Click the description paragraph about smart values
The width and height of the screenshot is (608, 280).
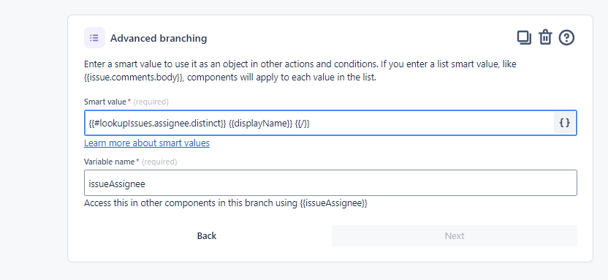[x=300, y=71]
